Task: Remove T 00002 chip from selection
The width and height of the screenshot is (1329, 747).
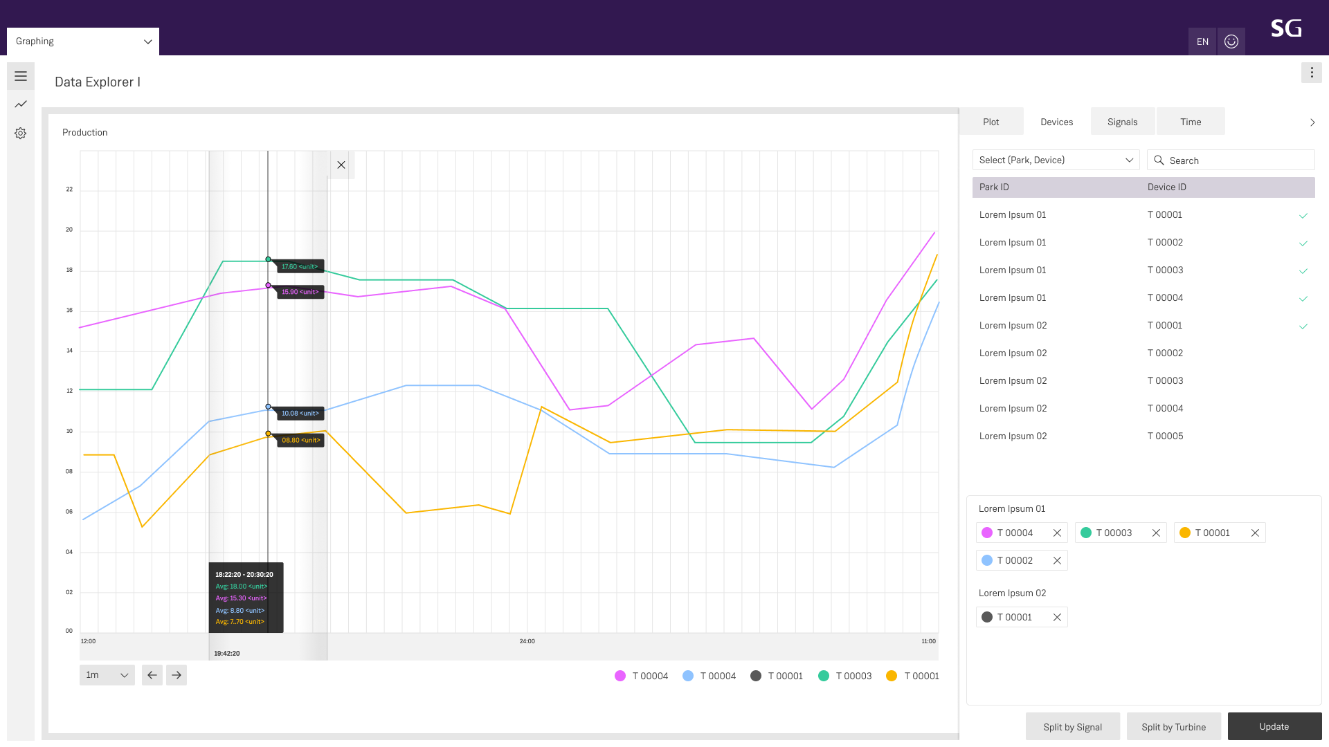Action: click(1057, 560)
